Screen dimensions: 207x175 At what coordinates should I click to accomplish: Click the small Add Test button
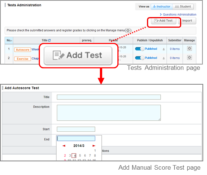(163, 21)
